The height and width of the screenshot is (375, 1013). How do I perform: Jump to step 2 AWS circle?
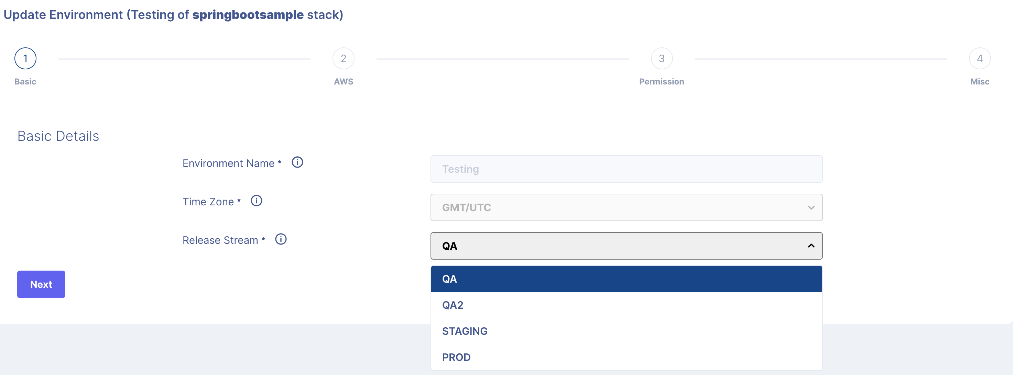click(343, 58)
